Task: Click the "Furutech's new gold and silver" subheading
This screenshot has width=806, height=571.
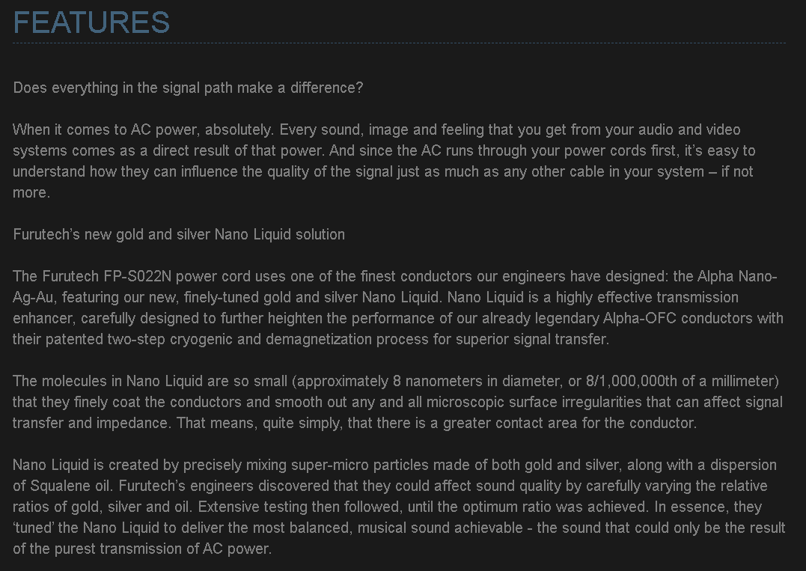Action: point(179,234)
